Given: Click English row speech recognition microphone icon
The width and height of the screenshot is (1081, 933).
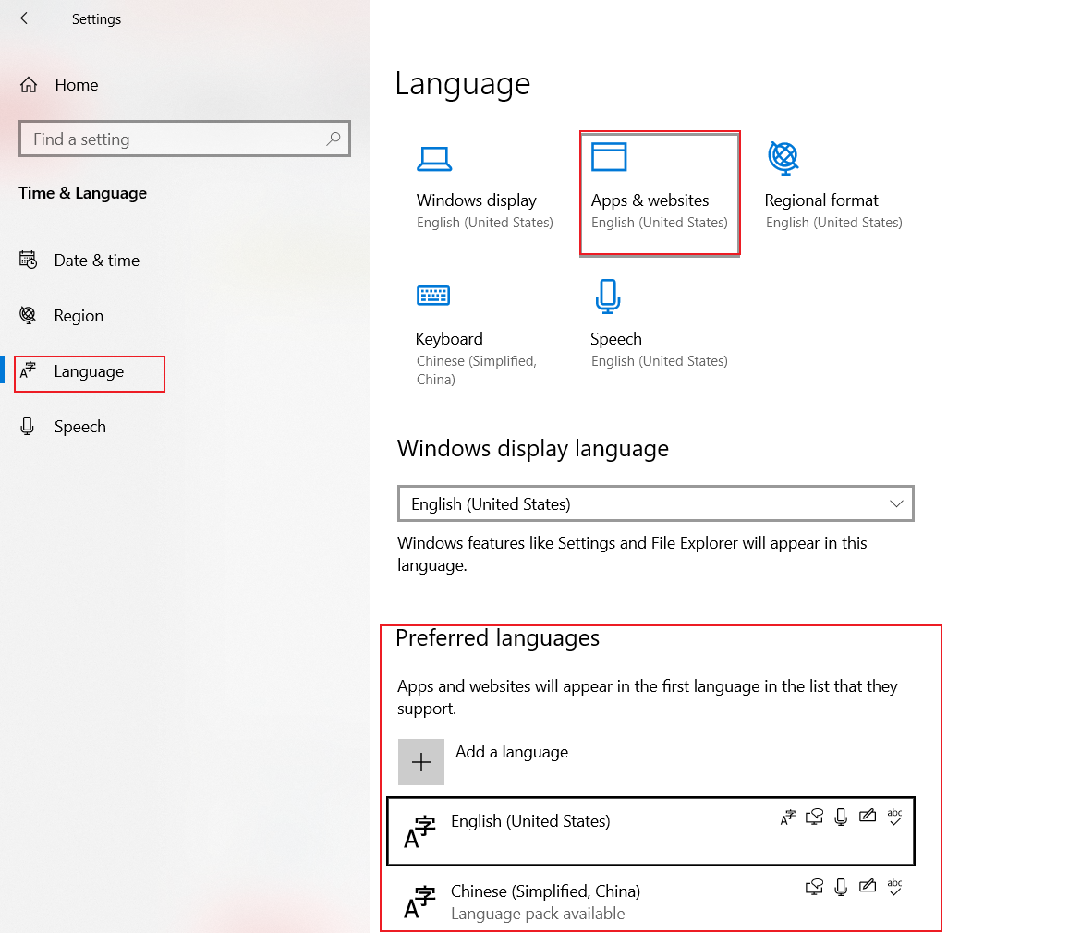Looking at the screenshot, I should [x=841, y=818].
